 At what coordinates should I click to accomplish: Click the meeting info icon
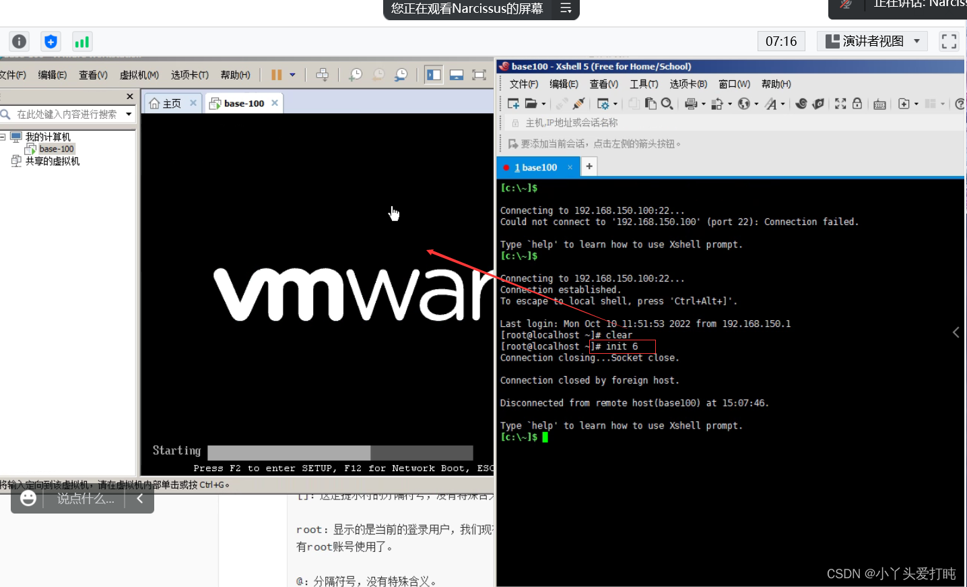(x=20, y=42)
